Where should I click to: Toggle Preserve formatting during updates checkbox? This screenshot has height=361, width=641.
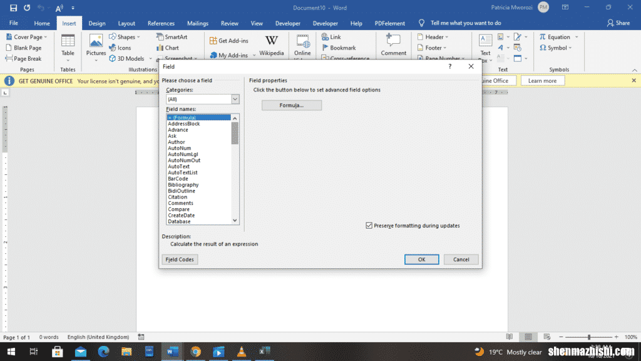(x=369, y=226)
